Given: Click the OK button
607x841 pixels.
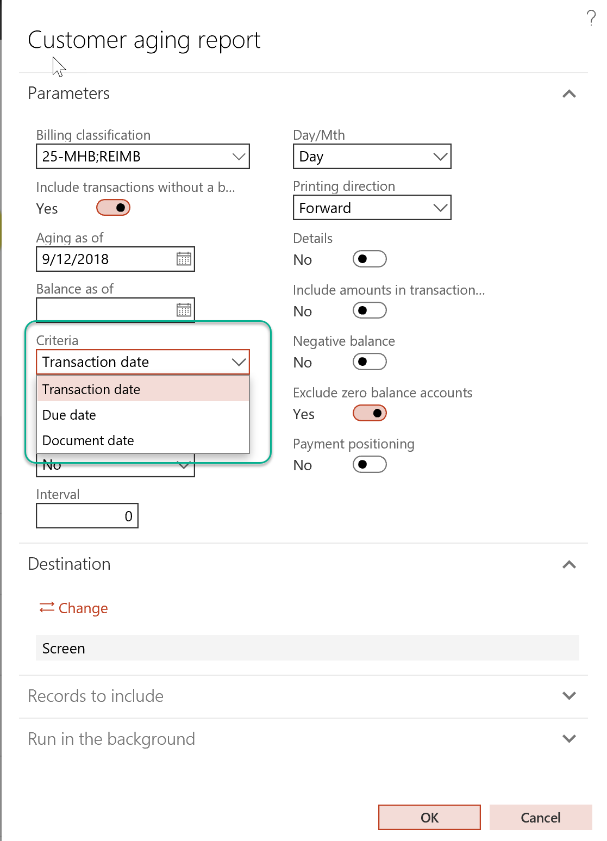Looking at the screenshot, I should pyautogui.click(x=429, y=818).
